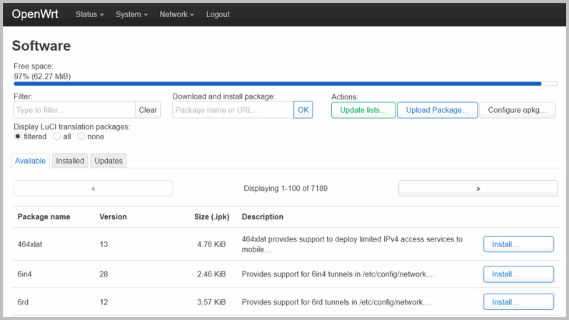Click the Update lists button
This screenshot has width=569, height=320.
(363, 110)
